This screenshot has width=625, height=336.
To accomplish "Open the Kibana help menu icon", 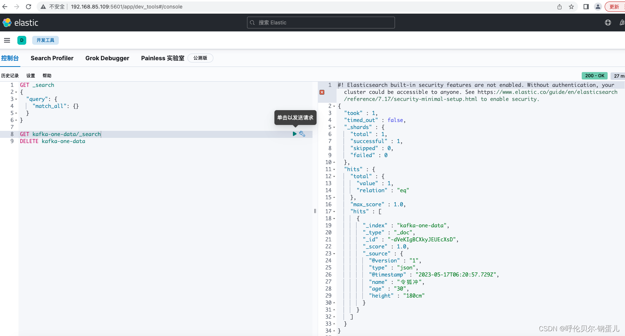I will point(608,23).
